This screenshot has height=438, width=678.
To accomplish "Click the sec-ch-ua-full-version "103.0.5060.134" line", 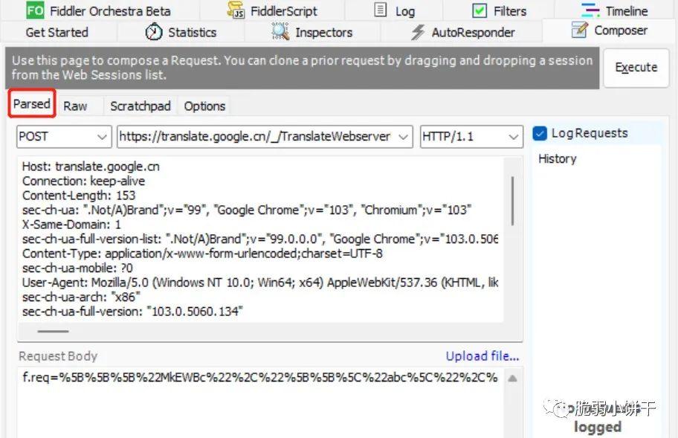I will pyautogui.click(x=132, y=312).
